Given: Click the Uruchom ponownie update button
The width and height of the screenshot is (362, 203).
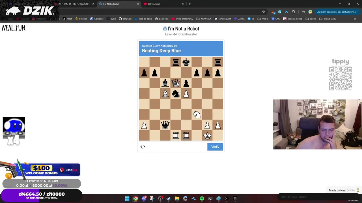Looking at the screenshot, I should 336,12.
